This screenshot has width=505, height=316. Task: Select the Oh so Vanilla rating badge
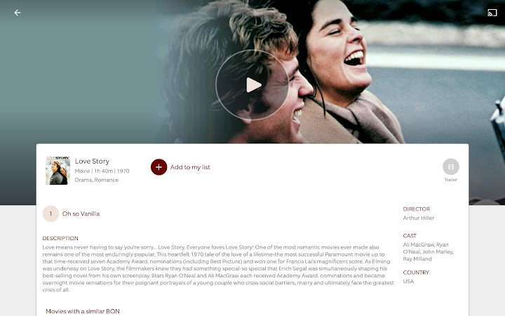point(51,213)
